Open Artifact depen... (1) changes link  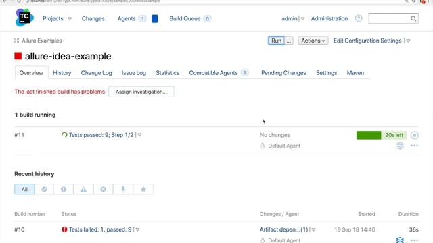[283, 230]
